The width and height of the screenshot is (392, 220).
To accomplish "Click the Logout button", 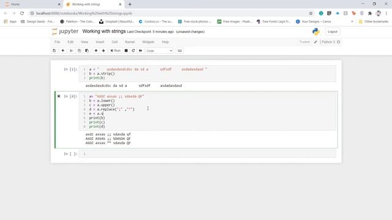I will (x=333, y=32).
